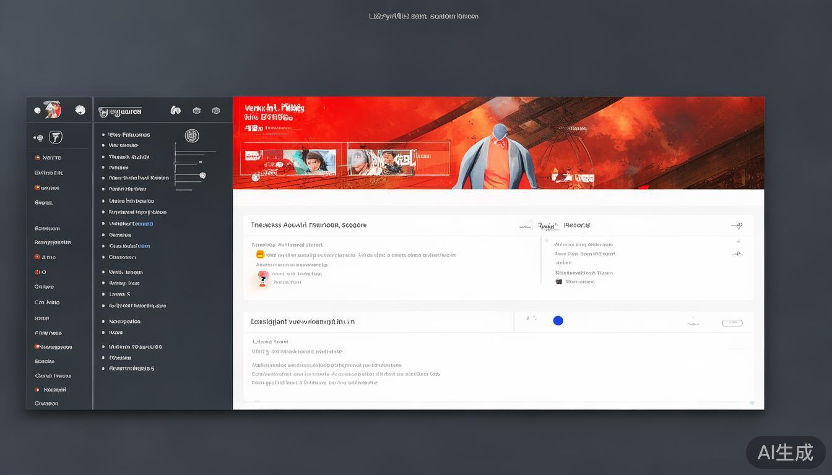The height and width of the screenshot is (475, 832).
Task: Click the animal face logo in panel header
Action: pyautogui.click(x=103, y=112)
